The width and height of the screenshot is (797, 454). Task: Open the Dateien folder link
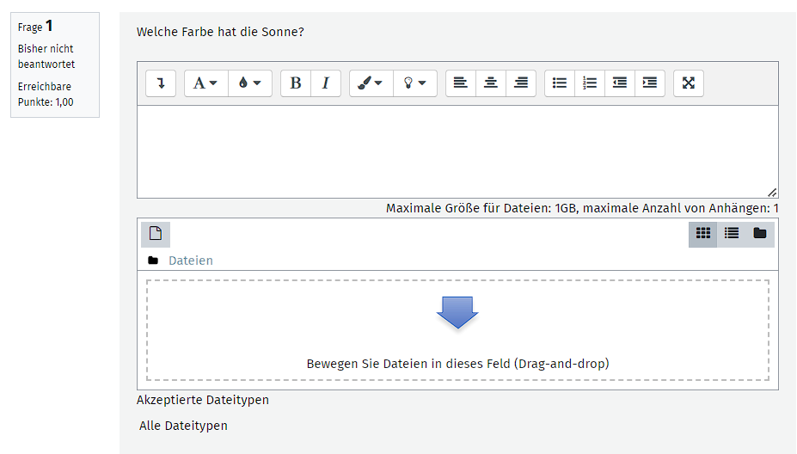pos(191,261)
